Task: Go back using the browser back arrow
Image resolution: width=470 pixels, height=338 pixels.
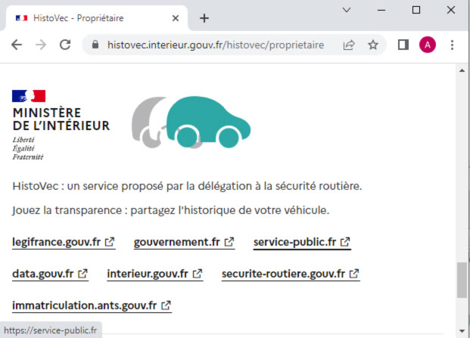Action: pos(17,45)
